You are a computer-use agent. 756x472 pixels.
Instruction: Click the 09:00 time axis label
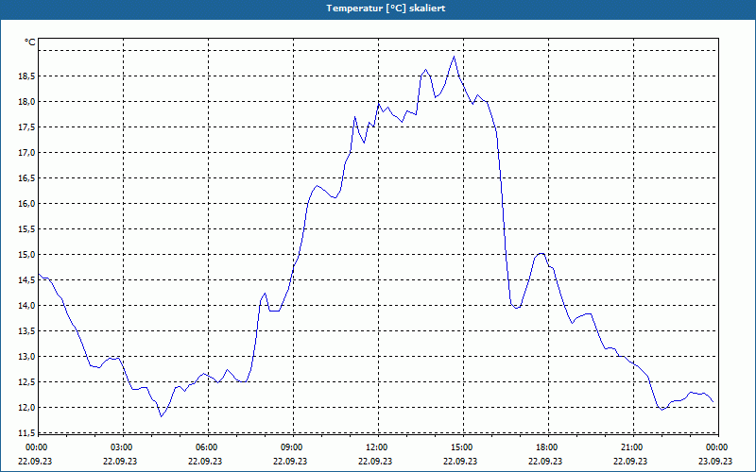click(293, 447)
